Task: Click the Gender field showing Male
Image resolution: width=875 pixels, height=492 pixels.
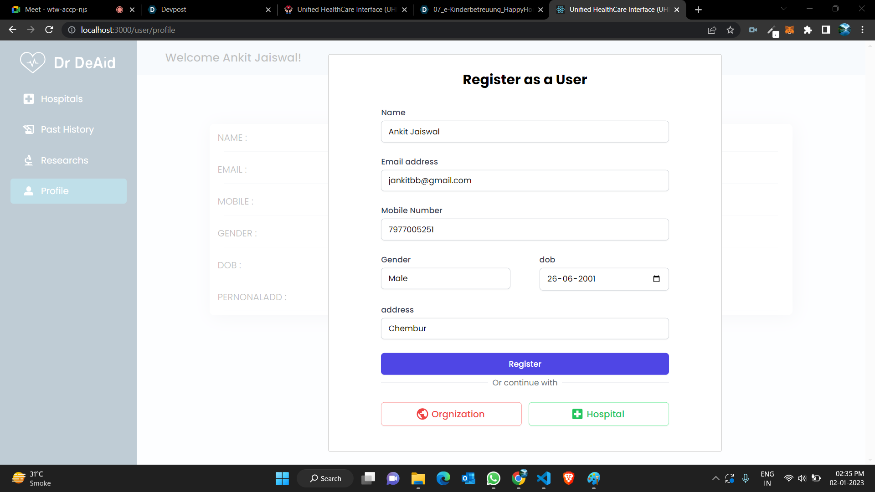Action: click(x=445, y=278)
